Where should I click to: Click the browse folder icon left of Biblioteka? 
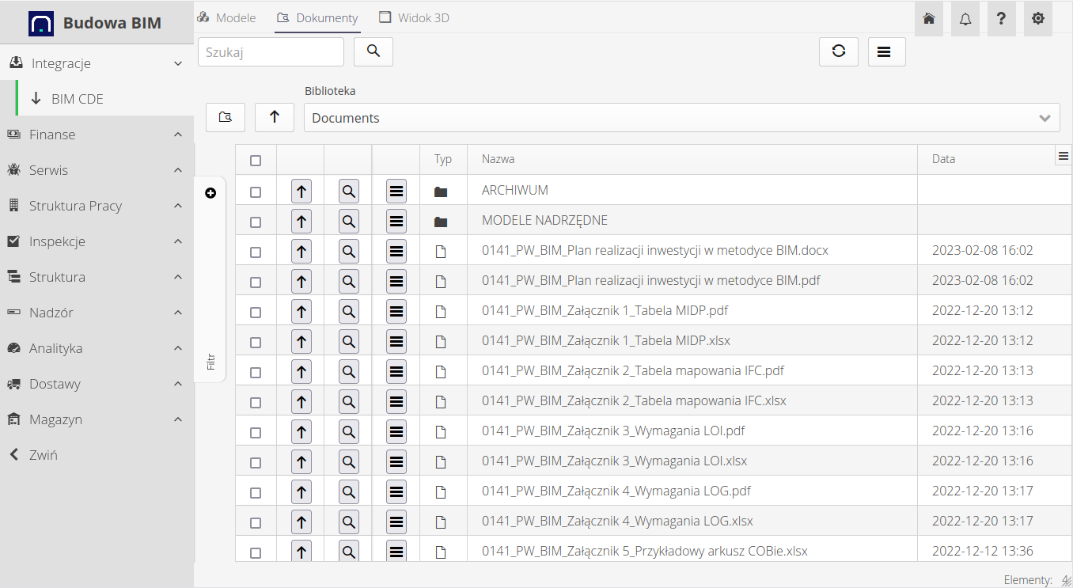pyautogui.click(x=226, y=117)
